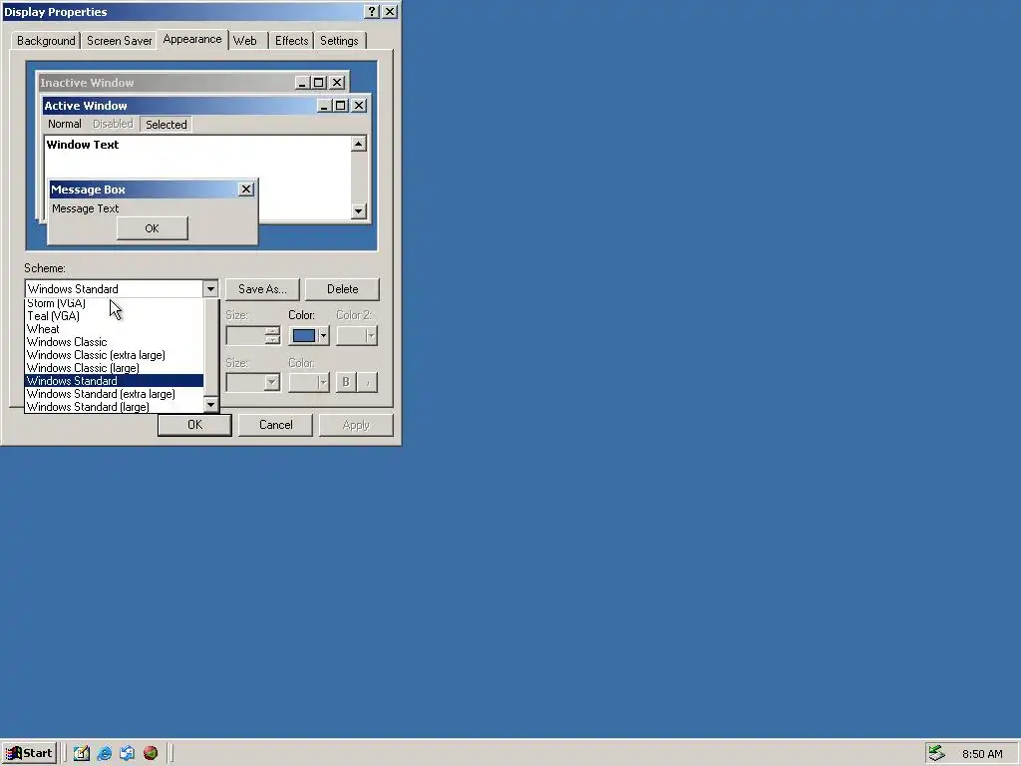Go to the Settings tab
This screenshot has height=766, width=1021.
339,40
